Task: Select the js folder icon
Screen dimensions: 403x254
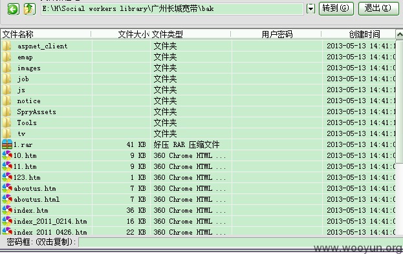Action: (7, 90)
